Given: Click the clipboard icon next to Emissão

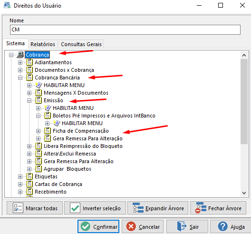Looking at the screenshot, I should click(39, 100).
